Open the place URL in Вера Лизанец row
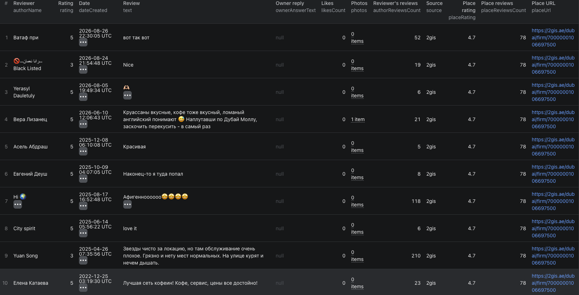This screenshot has height=295, width=579. click(553, 119)
